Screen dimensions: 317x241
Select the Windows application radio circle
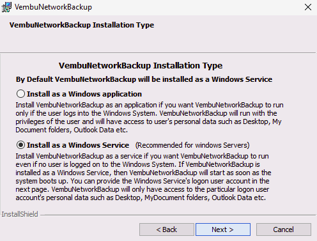coord(20,94)
